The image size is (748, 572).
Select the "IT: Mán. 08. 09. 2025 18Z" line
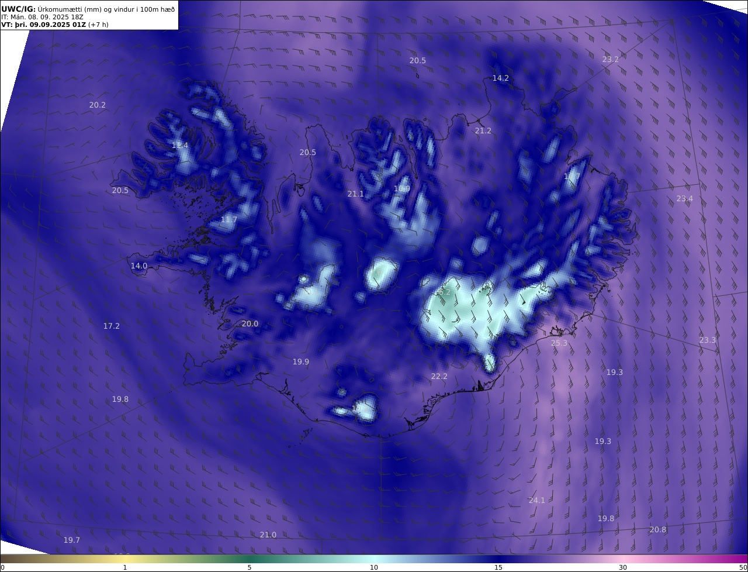[x=43, y=17]
